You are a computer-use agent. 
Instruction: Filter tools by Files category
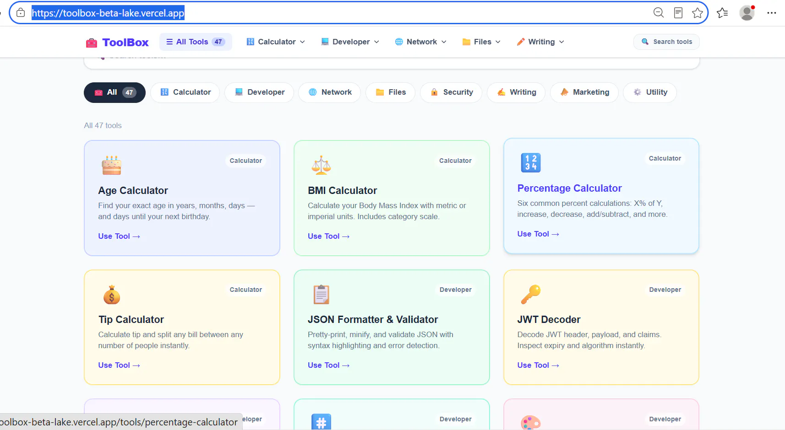390,92
